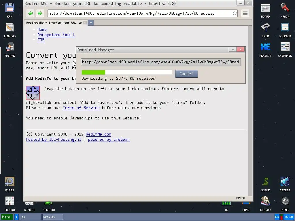
Task: Switch to the WebView taskbar item
Action: point(53,217)
